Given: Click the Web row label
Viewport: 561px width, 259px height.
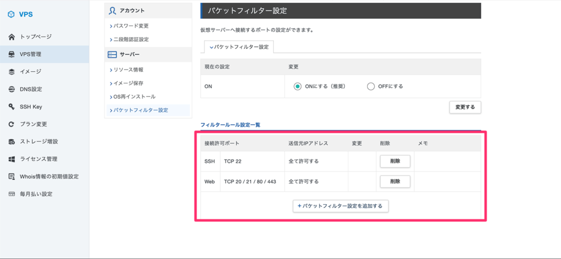Looking at the screenshot, I should point(210,181).
